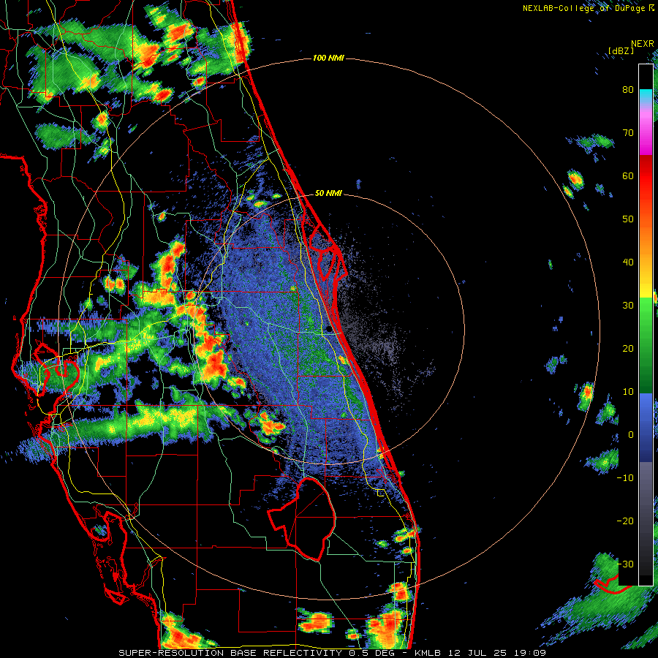This screenshot has height=658, width=658.
Task: Click the NEXLAB-College of DuPage credit text
Action: pos(588,8)
